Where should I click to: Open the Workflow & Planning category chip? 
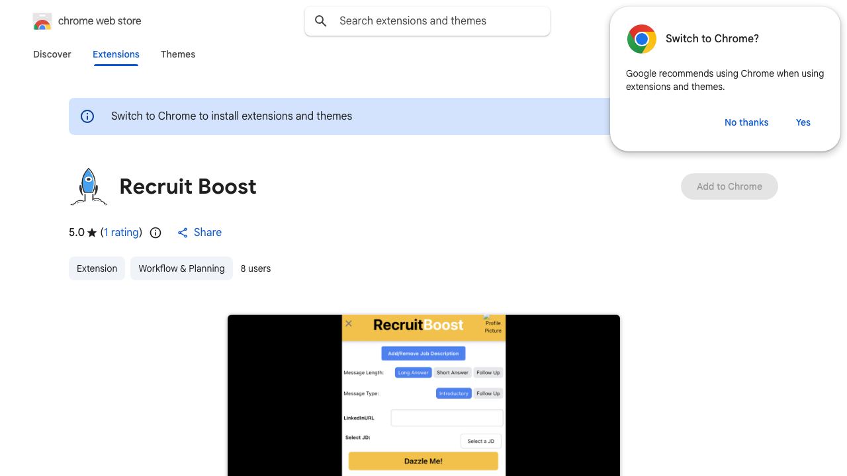pyautogui.click(x=181, y=268)
